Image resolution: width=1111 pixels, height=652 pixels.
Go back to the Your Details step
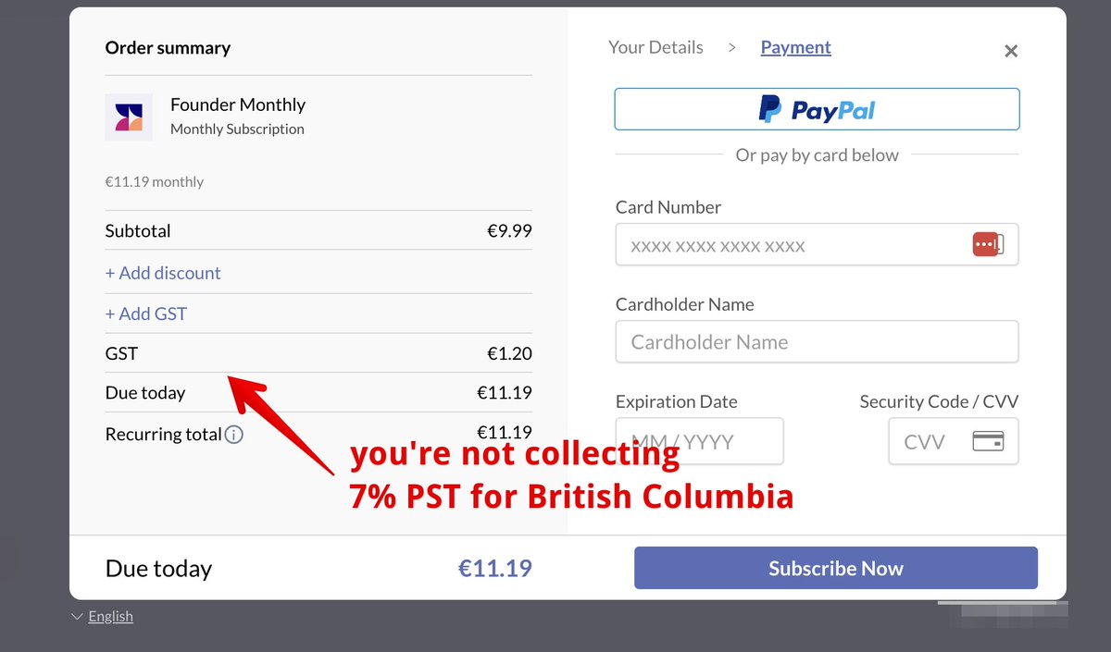[x=655, y=47]
